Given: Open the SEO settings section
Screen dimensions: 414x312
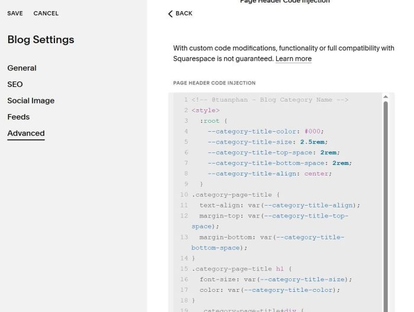Looking at the screenshot, I should (x=15, y=84).
